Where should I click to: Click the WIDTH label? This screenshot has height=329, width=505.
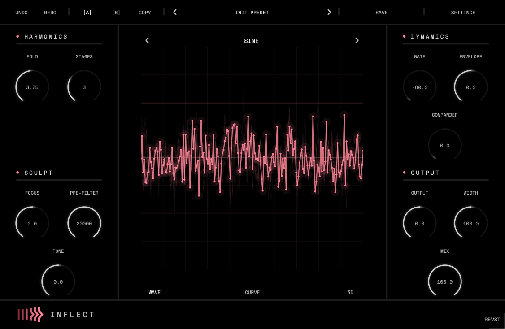point(470,193)
